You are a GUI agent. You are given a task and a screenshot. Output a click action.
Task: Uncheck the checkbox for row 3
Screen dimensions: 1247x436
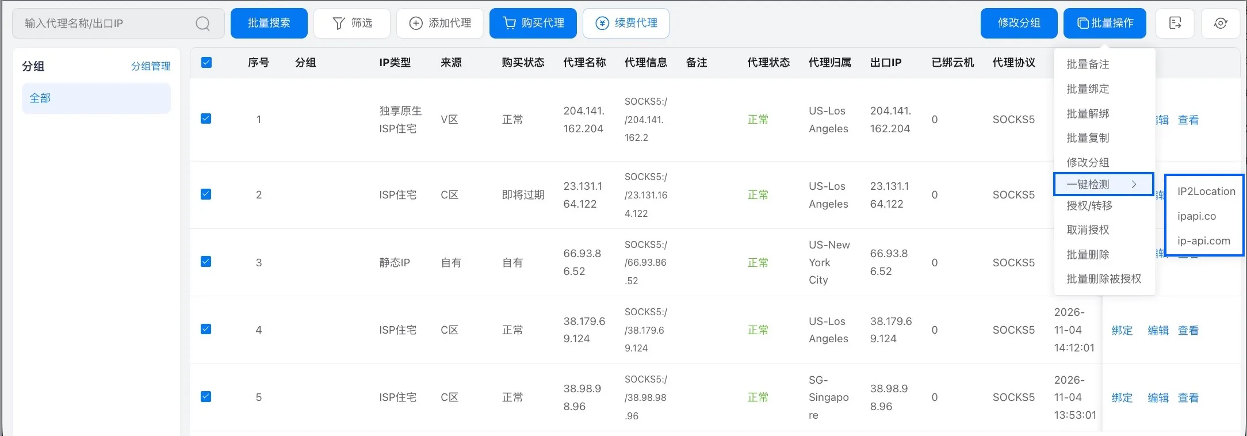[206, 262]
